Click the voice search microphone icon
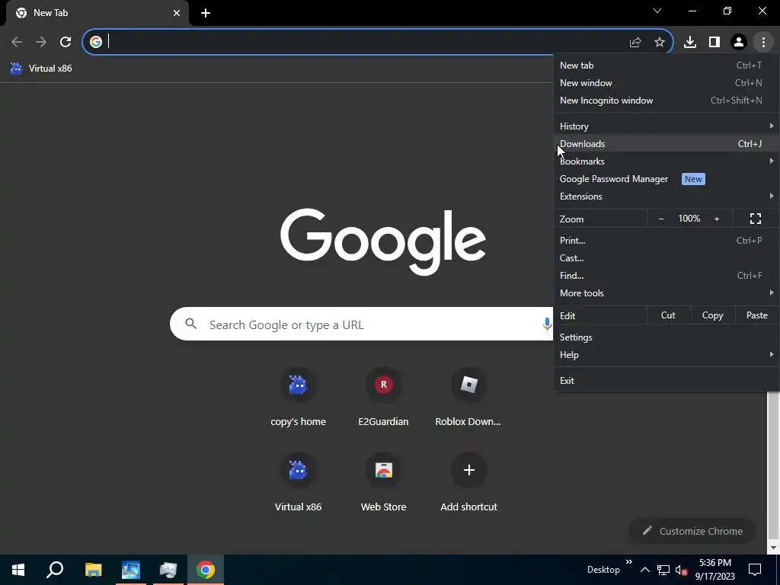This screenshot has width=780, height=585. point(547,324)
